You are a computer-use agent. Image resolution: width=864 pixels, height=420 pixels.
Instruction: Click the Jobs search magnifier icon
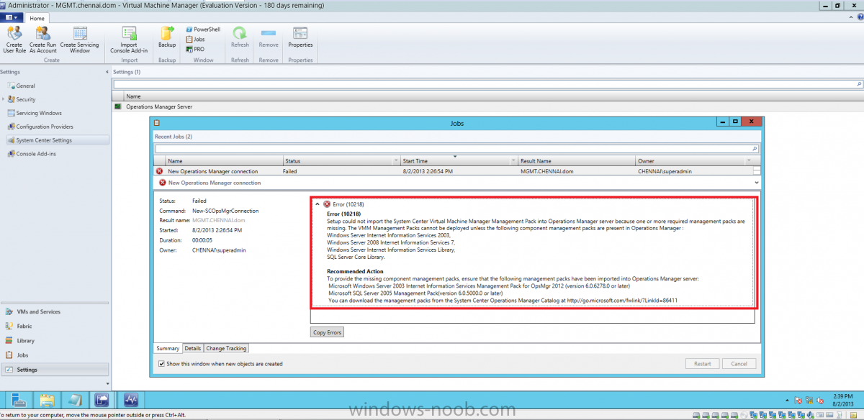click(x=755, y=148)
